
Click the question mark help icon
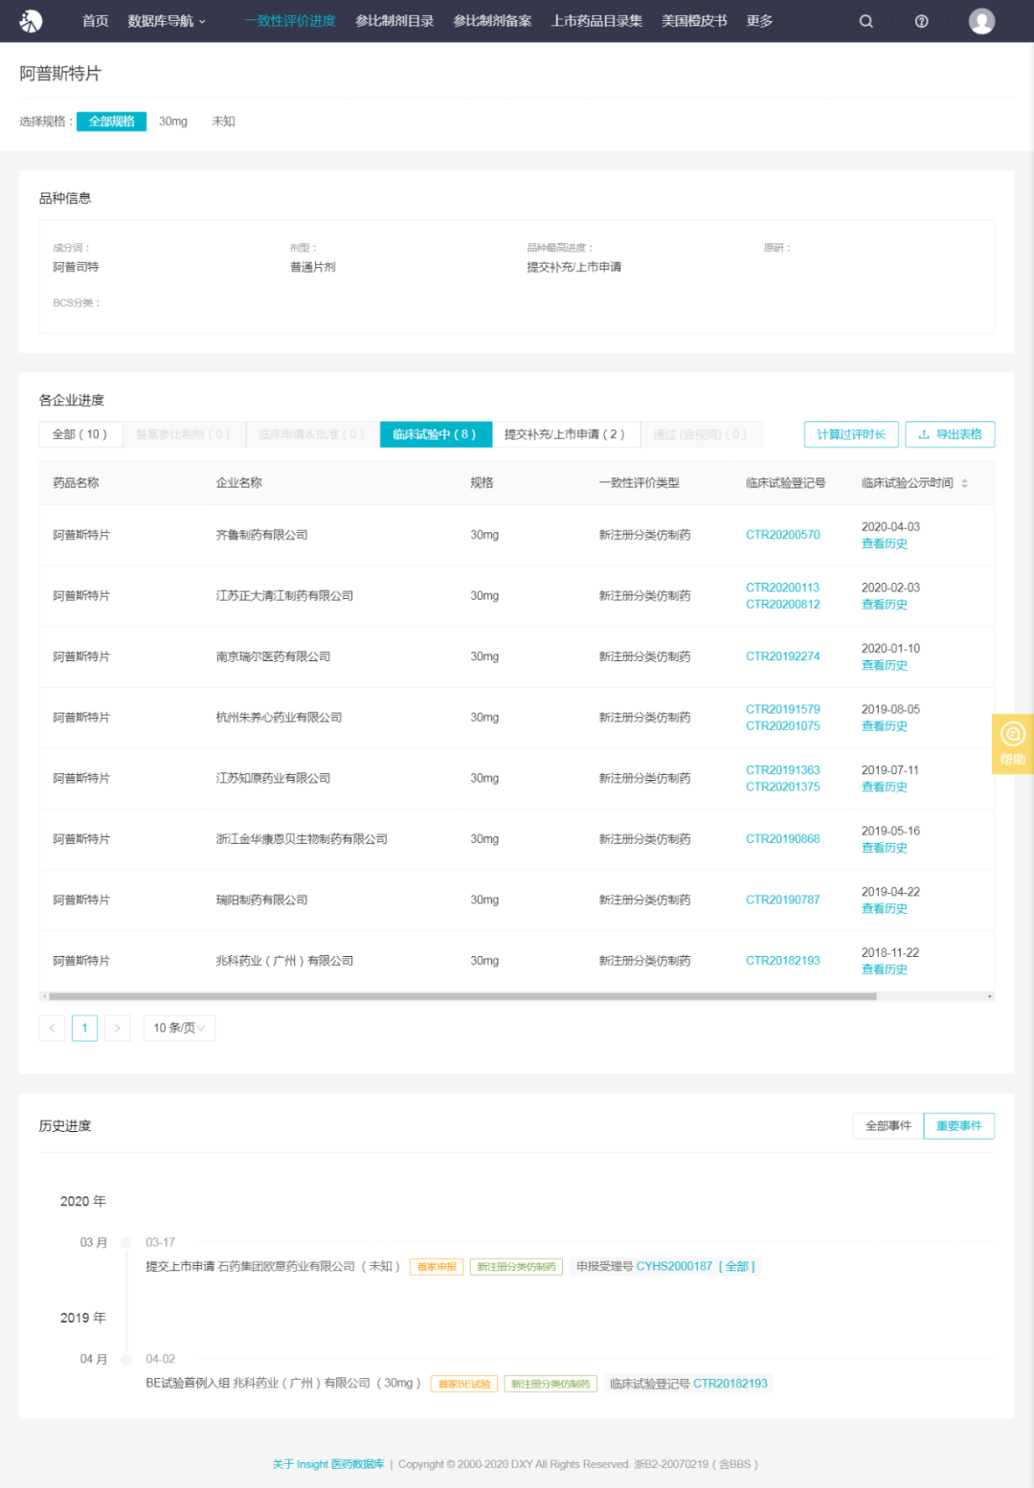tap(921, 21)
